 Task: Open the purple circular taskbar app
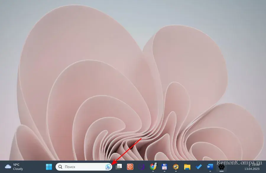point(142,167)
